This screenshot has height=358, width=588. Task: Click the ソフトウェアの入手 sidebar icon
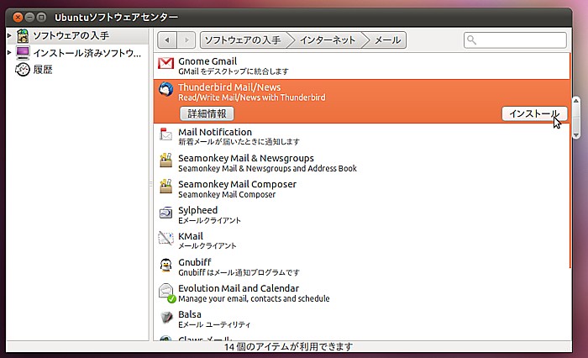pos(23,36)
